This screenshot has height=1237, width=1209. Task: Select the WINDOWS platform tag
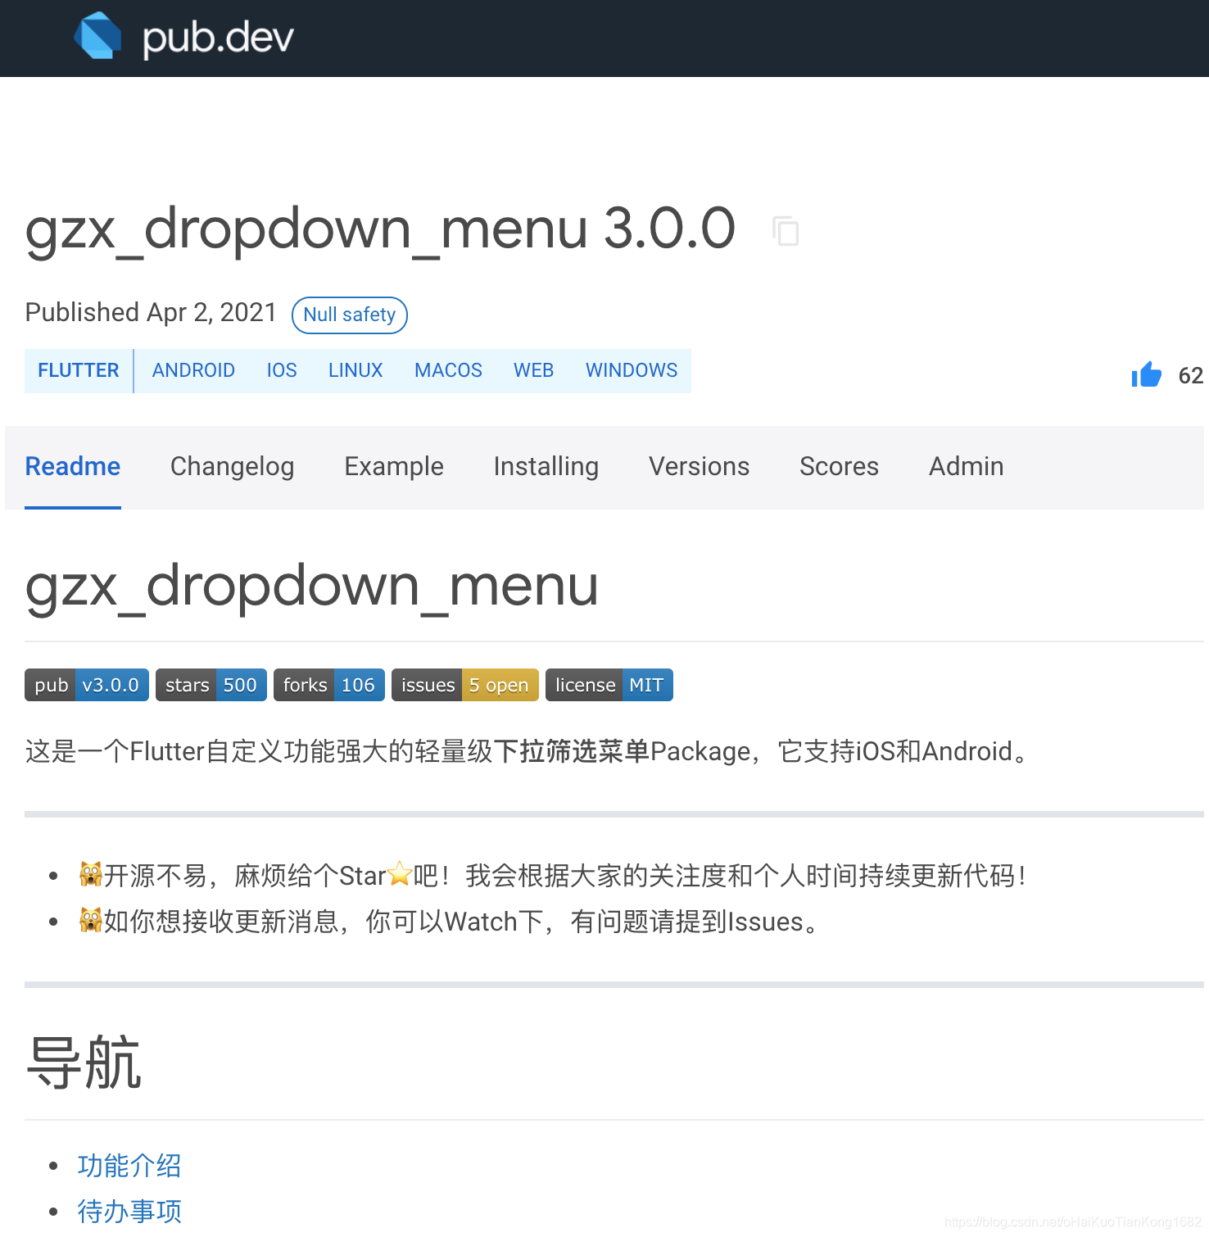[x=632, y=370]
